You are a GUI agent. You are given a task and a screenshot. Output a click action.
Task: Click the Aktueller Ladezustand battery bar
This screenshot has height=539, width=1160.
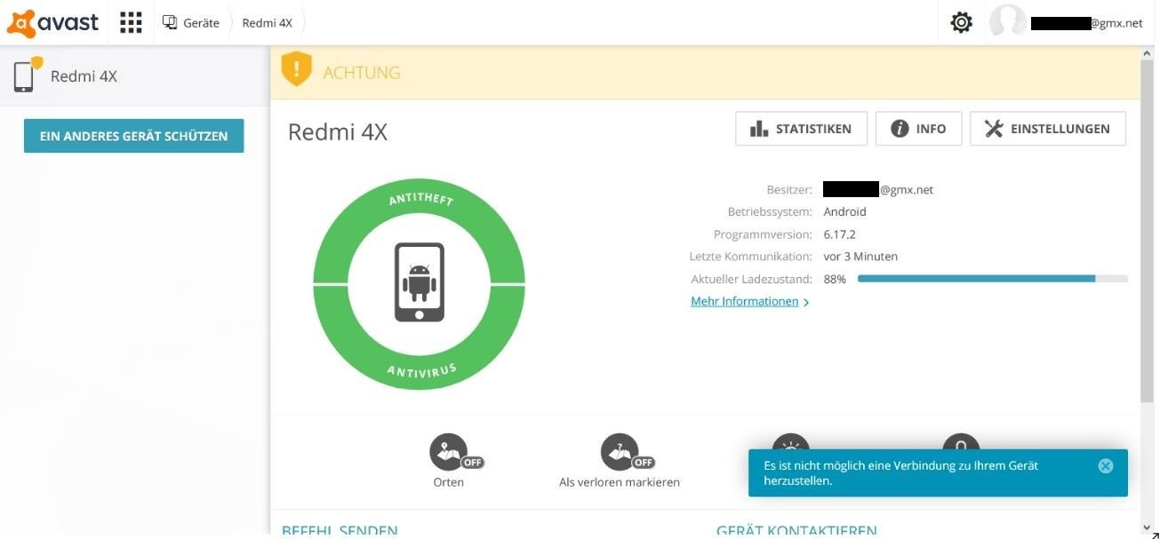point(992,279)
